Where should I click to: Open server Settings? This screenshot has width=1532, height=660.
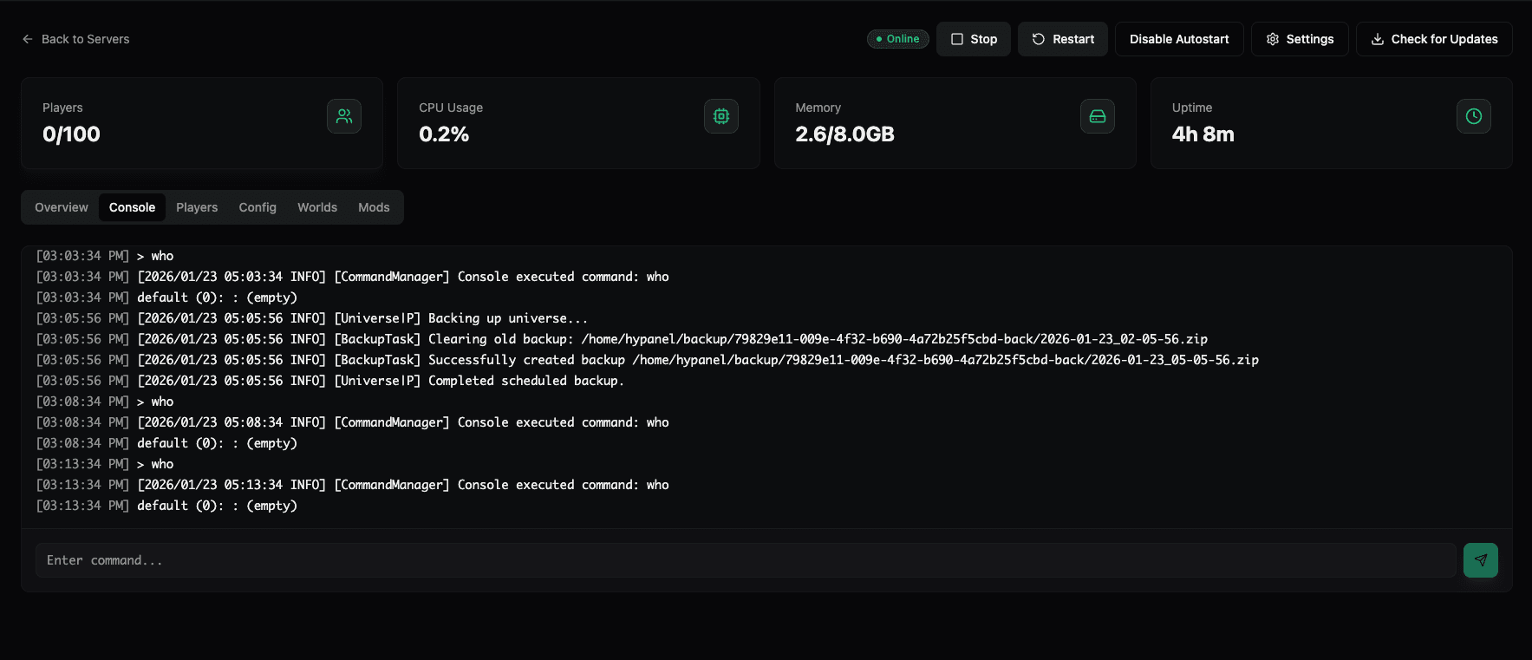click(x=1300, y=39)
